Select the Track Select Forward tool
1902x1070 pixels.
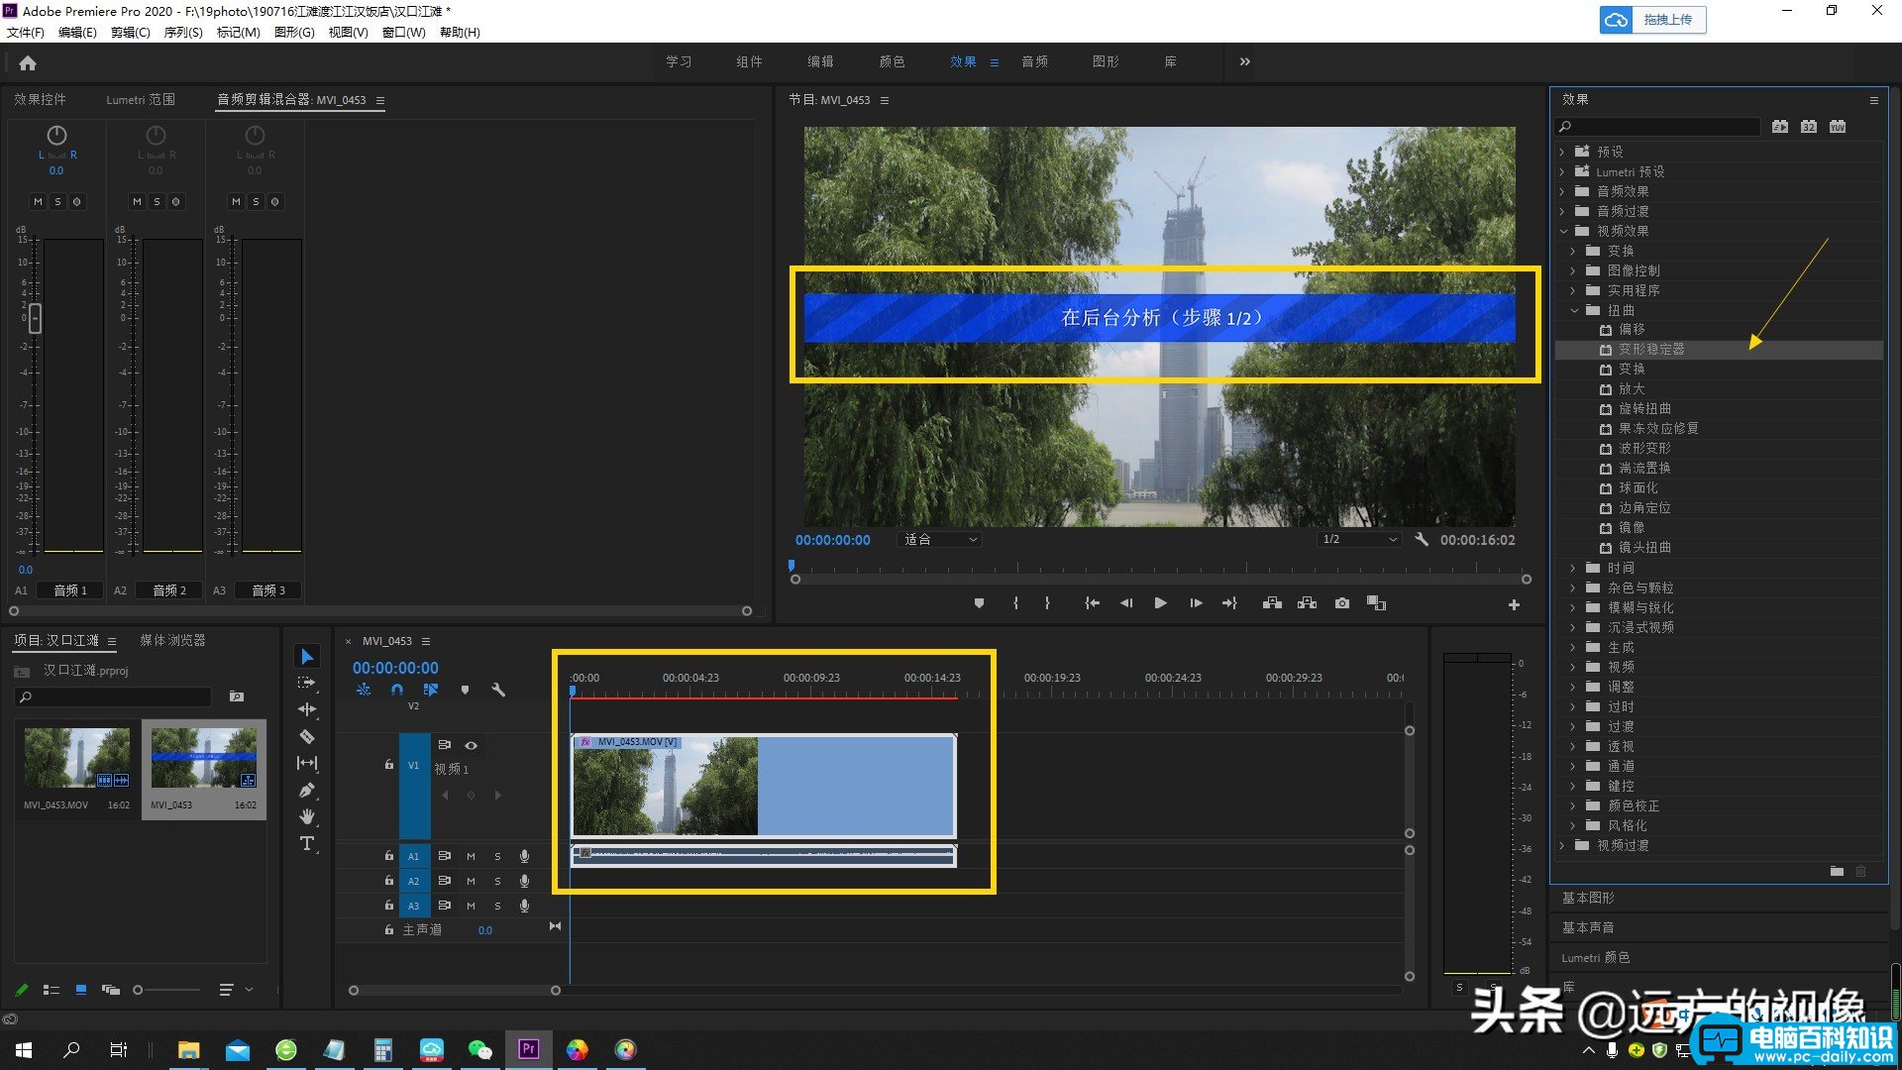click(307, 683)
